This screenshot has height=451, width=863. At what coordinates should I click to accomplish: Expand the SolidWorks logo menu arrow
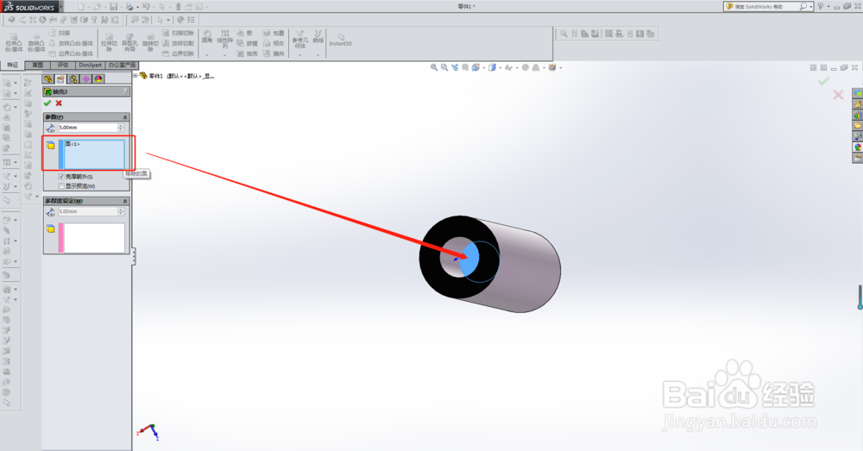(60, 7)
